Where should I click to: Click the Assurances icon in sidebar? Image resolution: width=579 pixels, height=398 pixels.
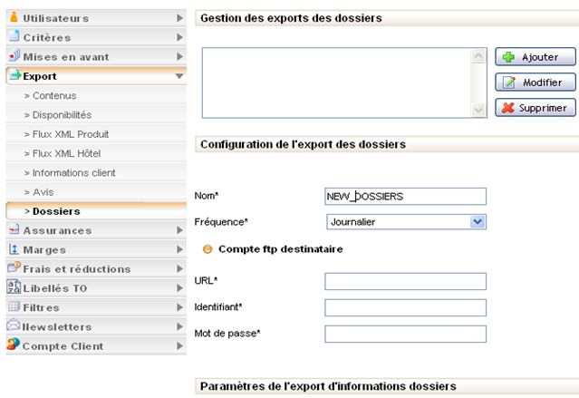(x=14, y=230)
